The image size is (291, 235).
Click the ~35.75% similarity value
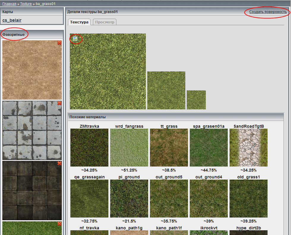[x=169, y=221]
